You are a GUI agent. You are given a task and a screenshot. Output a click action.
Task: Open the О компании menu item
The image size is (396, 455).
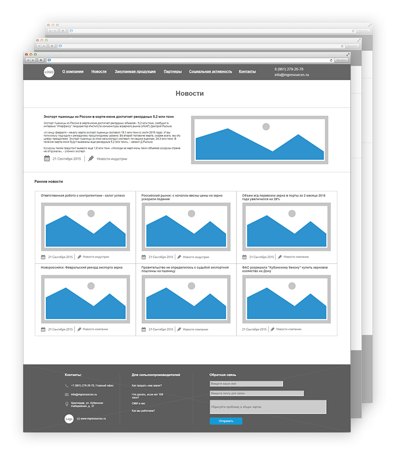(73, 71)
